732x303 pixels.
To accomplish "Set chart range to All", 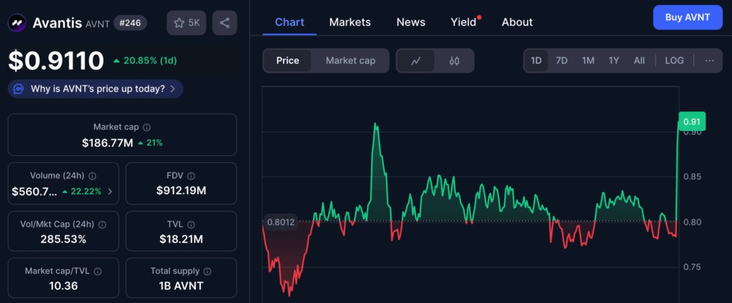I will coord(639,61).
